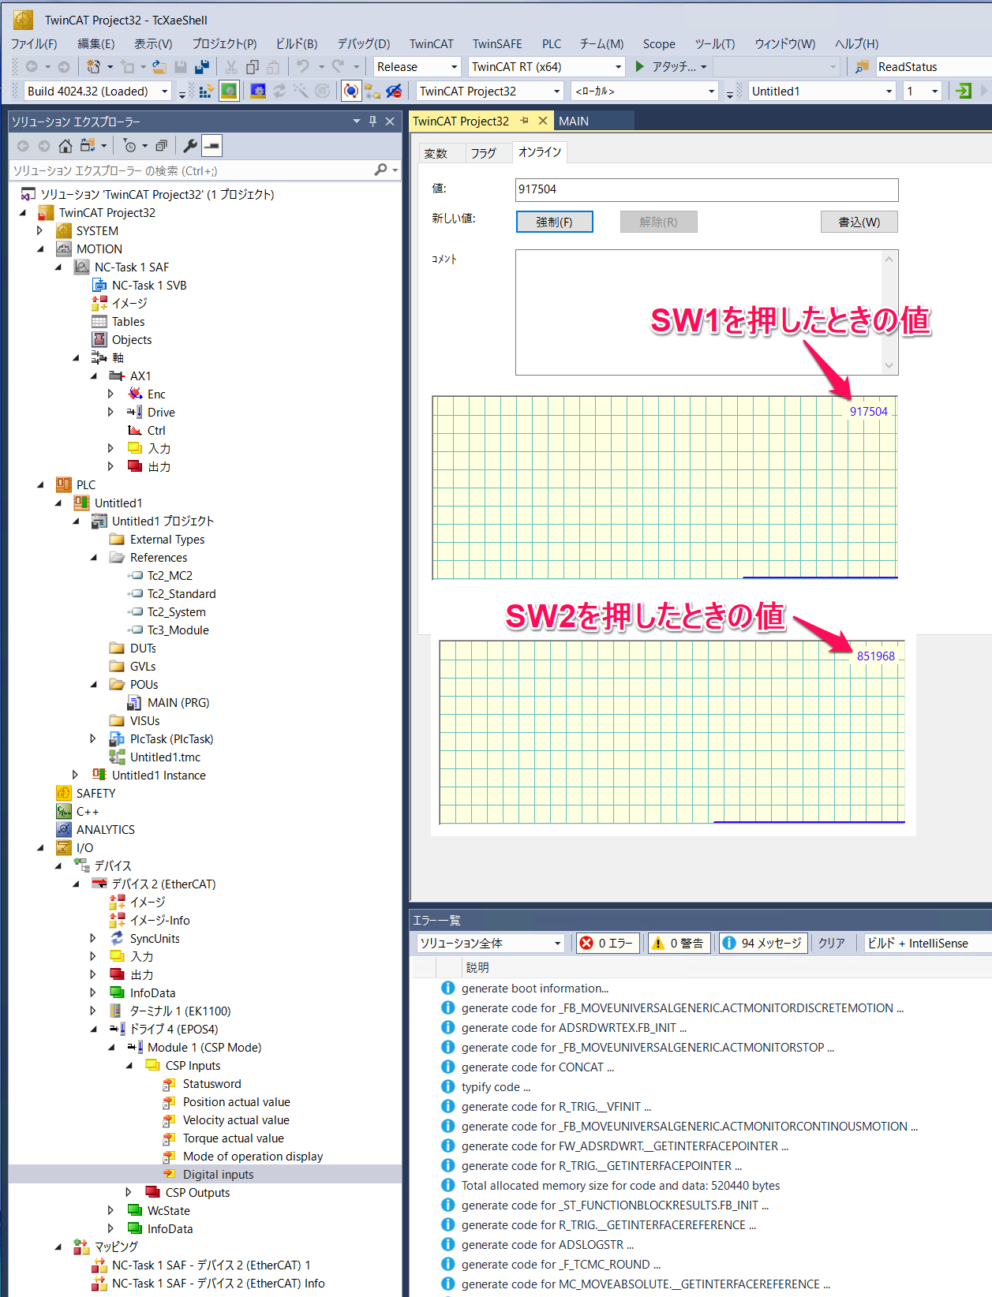Click the 値 field showing 917504
Screen dimensions: 992x1297
(x=706, y=189)
